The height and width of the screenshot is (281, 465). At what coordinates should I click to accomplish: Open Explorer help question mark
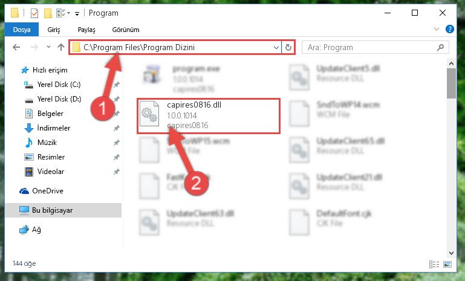[x=449, y=29]
